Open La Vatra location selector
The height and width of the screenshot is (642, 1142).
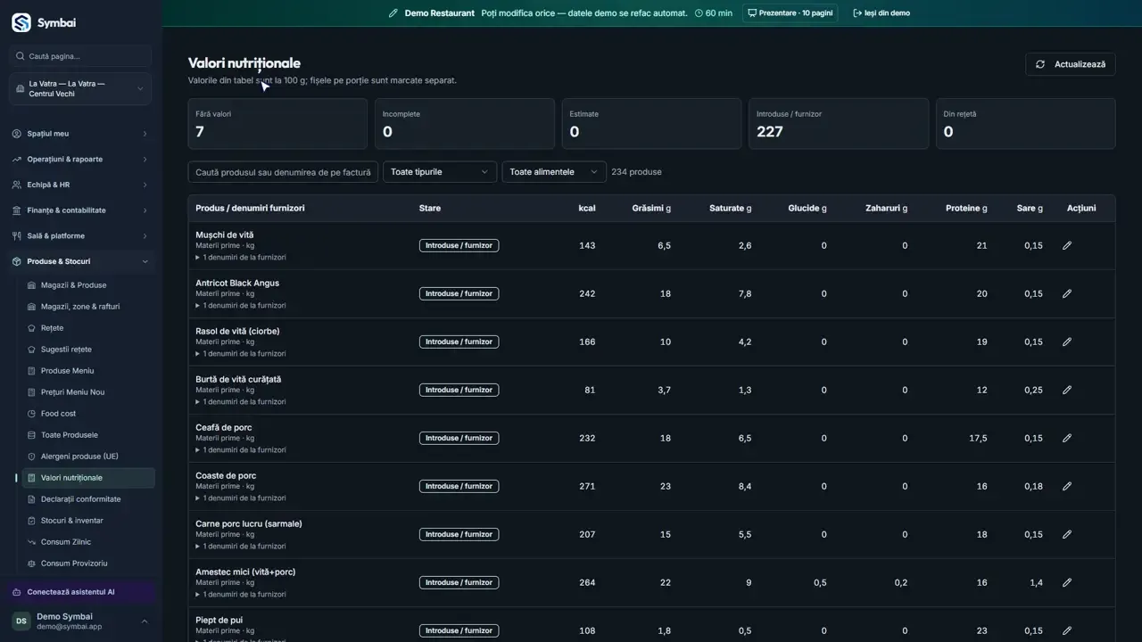coord(80,89)
